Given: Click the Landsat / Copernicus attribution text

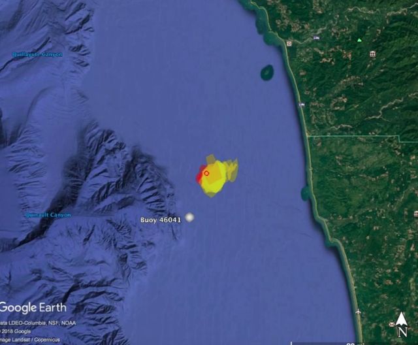Looking at the screenshot, I should point(30,340).
